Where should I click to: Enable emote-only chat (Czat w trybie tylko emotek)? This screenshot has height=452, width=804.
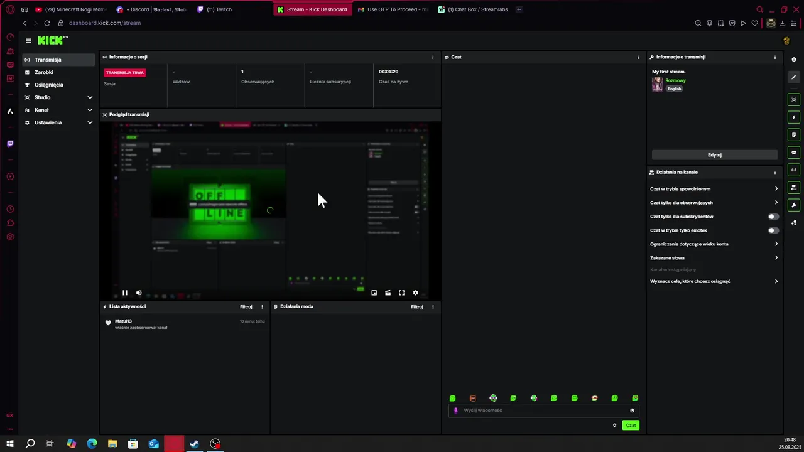(x=774, y=230)
